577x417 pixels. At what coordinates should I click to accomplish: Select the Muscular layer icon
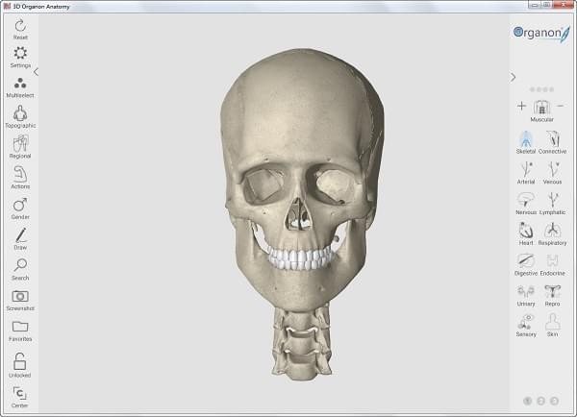tap(541, 107)
